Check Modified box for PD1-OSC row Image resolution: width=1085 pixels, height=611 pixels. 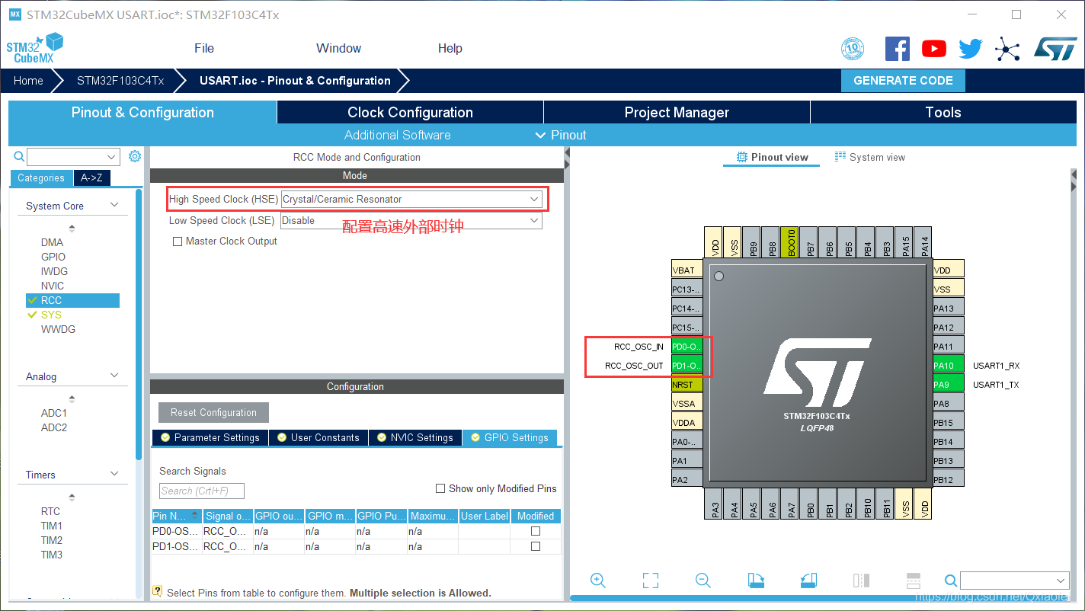pos(536,546)
